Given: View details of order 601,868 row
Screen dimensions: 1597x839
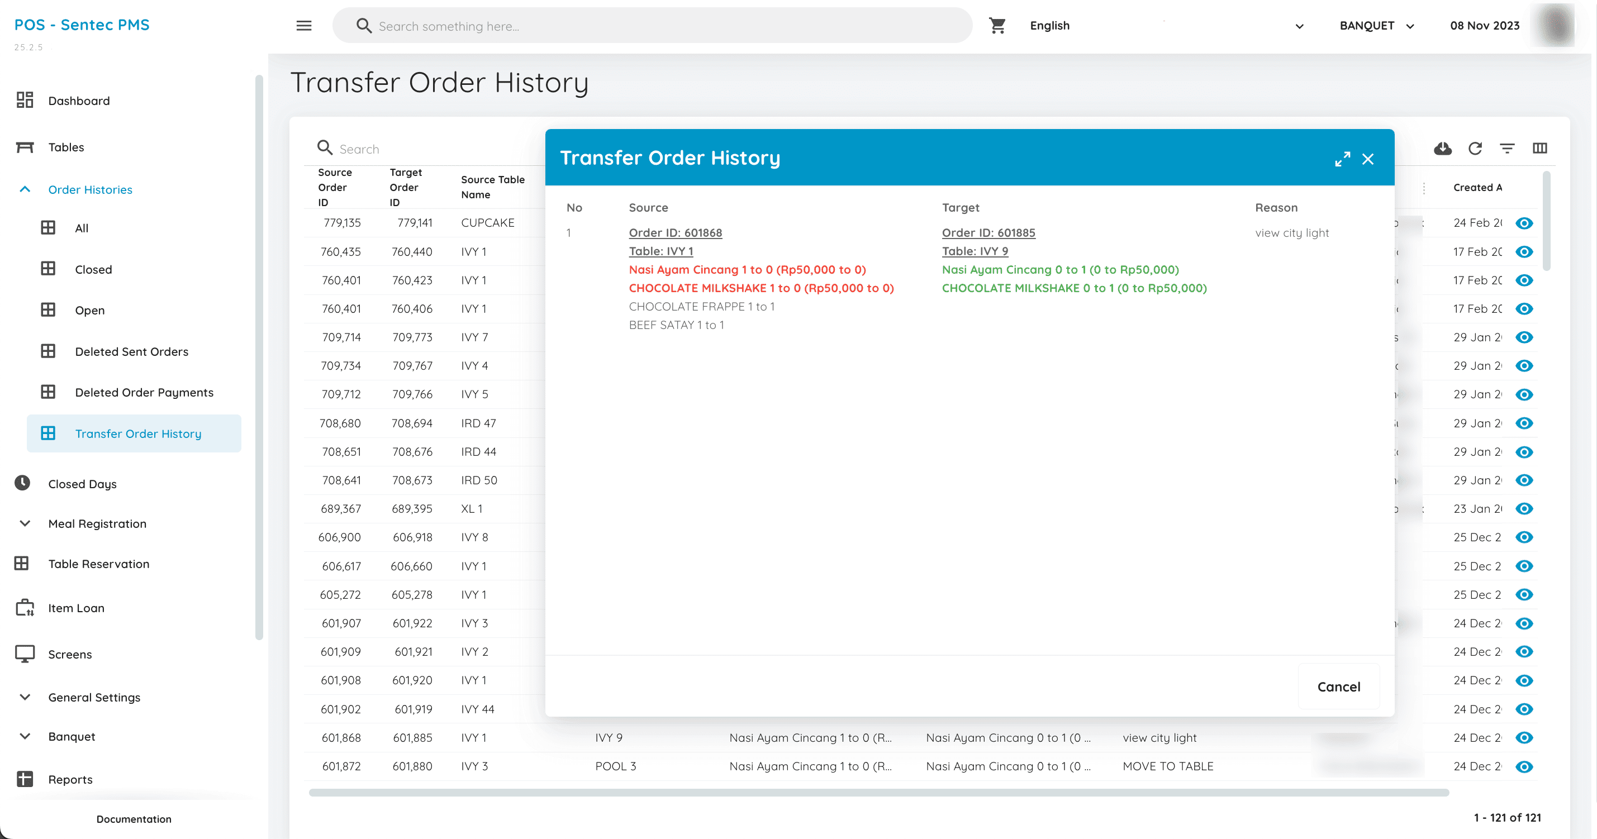Looking at the screenshot, I should pyautogui.click(x=1524, y=737).
